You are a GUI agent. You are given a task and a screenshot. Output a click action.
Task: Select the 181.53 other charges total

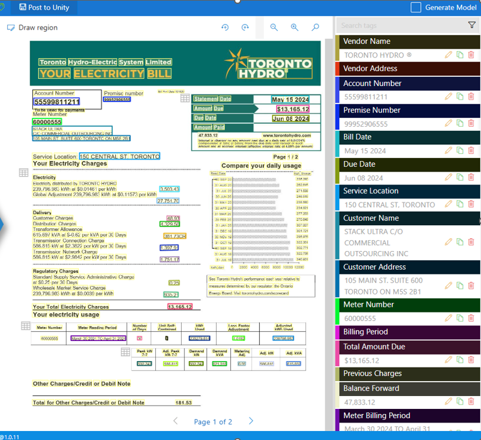pyautogui.click(x=184, y=402)
